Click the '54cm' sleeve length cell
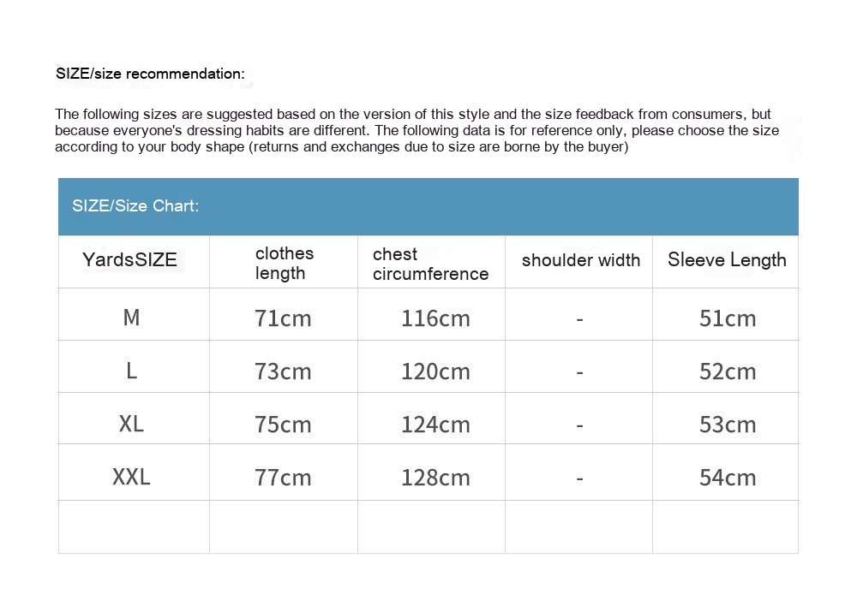 [728, 478]
